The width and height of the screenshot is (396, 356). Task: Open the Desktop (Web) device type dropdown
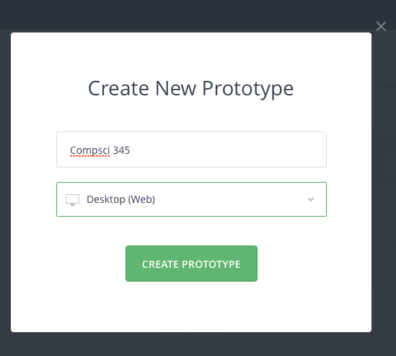[191, 199]
